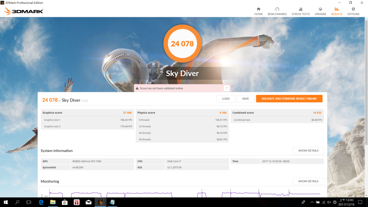The image size is (368, 207).
Task: Expand hidden system tray icons
Action: [x=312, y=202]
